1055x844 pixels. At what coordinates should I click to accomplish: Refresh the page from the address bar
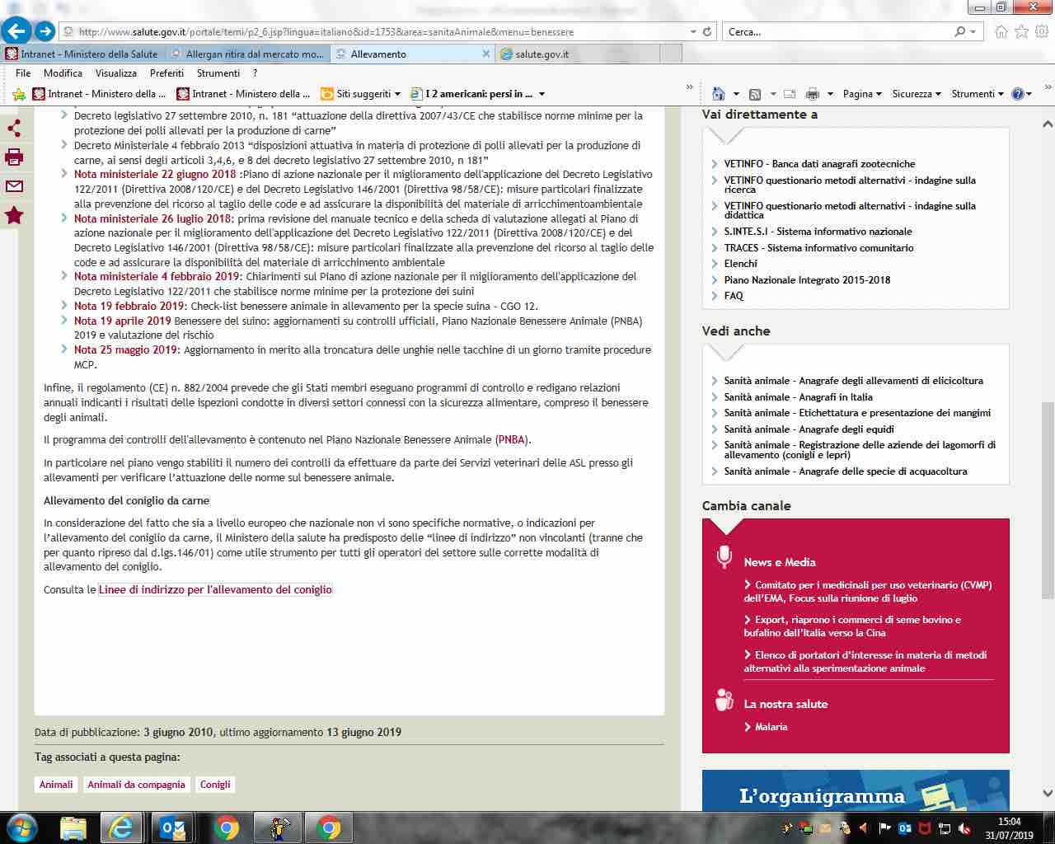706,31
